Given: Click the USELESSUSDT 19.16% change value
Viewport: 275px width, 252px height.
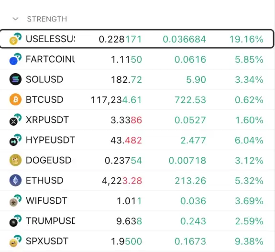Looking at the screenshot, I should [x=246, y=39].
